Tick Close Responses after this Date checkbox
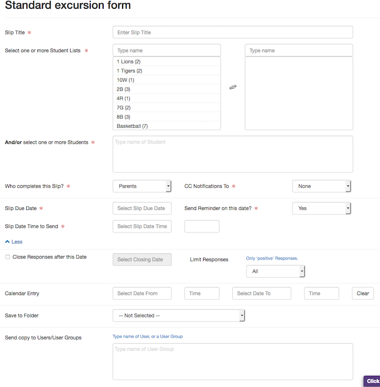The width and height of the screenshot is (380, 387). tap(8, 257)
